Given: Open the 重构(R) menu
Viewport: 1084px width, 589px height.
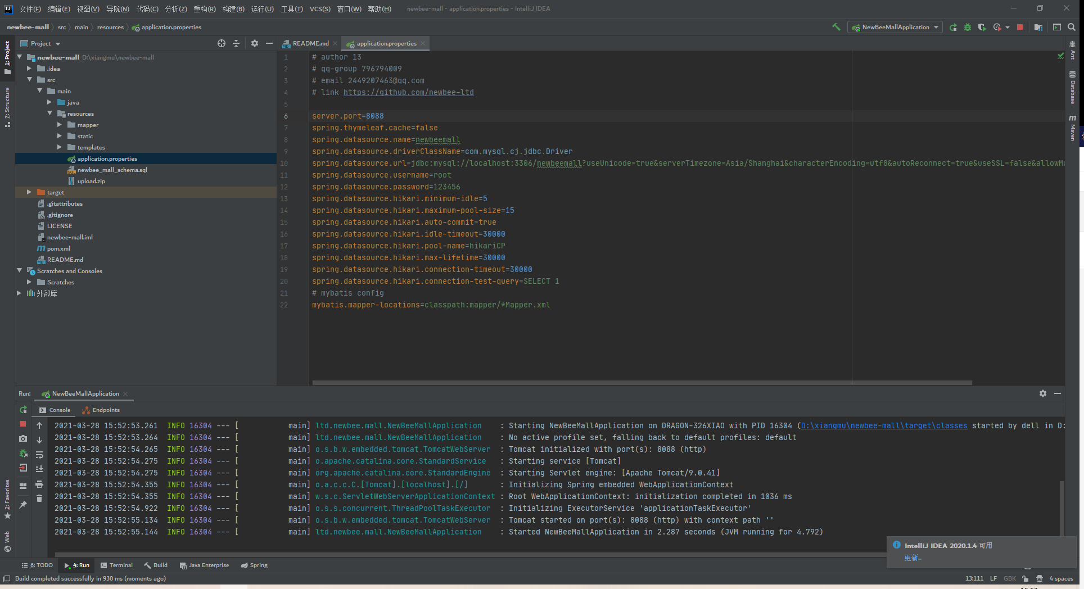Looking at the screenshot, I should [x=205, y=8].
